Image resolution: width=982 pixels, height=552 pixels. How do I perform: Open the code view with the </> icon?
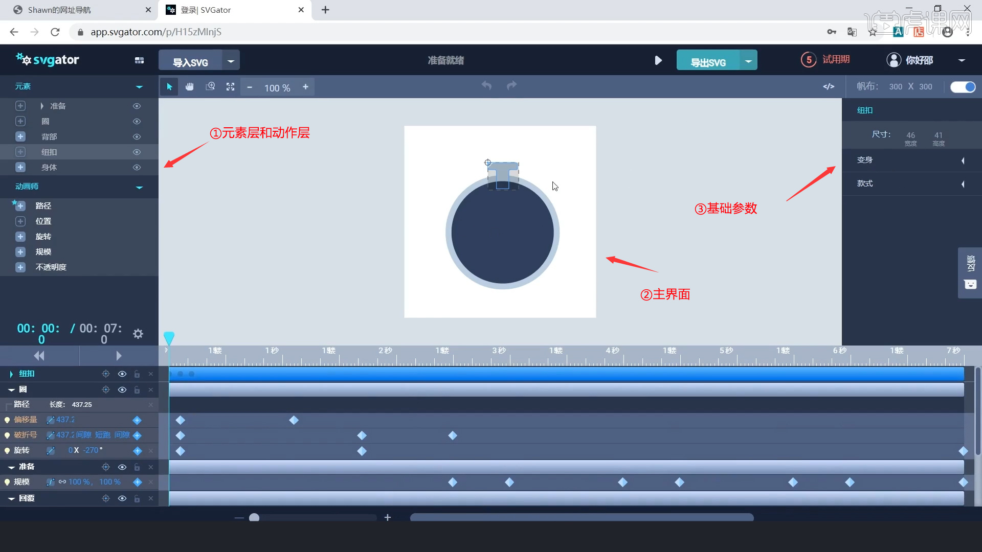pyautogui.click(x=829, y=86)
